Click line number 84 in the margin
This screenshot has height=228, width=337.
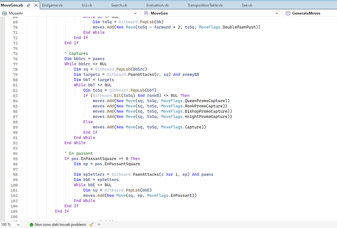point(15,101)
